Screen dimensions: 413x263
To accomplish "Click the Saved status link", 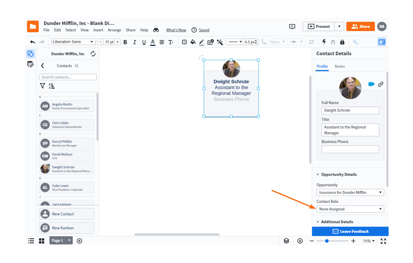I will click(204, 30).
